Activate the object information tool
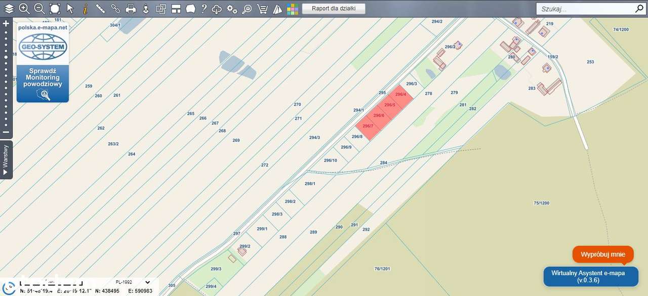648x296 pixels. [85, 9]
